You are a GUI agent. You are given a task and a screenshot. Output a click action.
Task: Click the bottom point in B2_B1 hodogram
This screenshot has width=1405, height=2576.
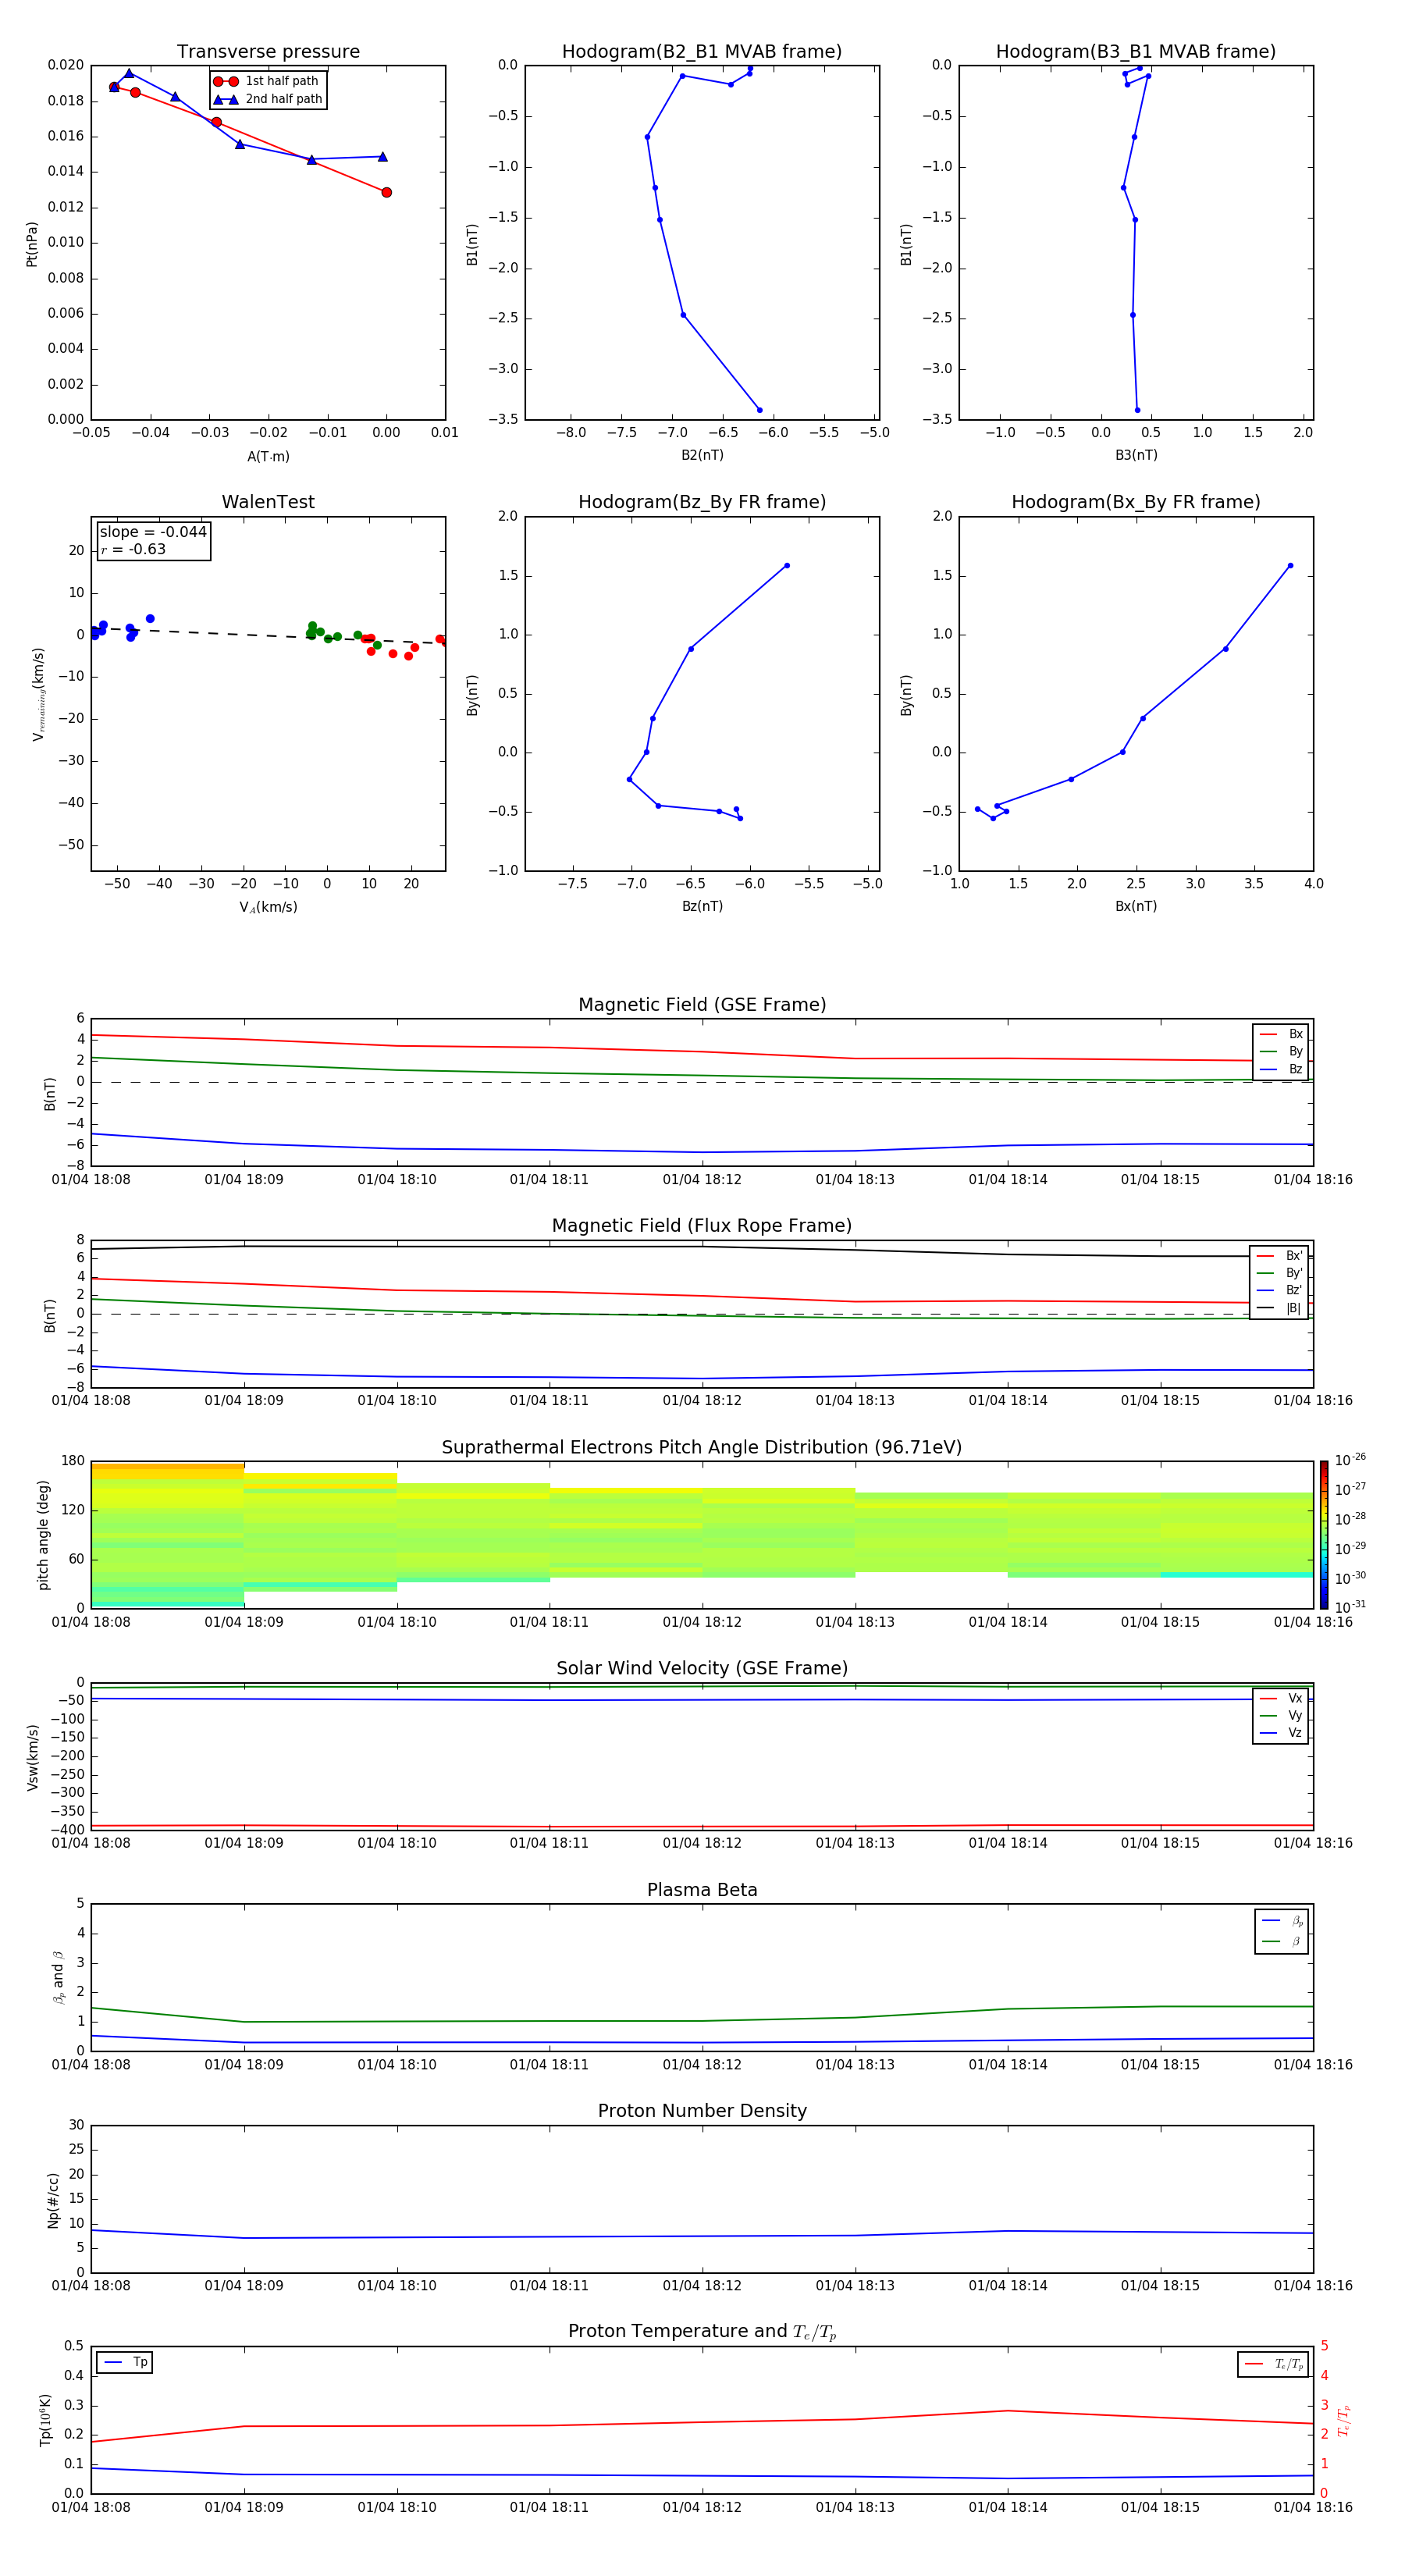click(759, 410)
